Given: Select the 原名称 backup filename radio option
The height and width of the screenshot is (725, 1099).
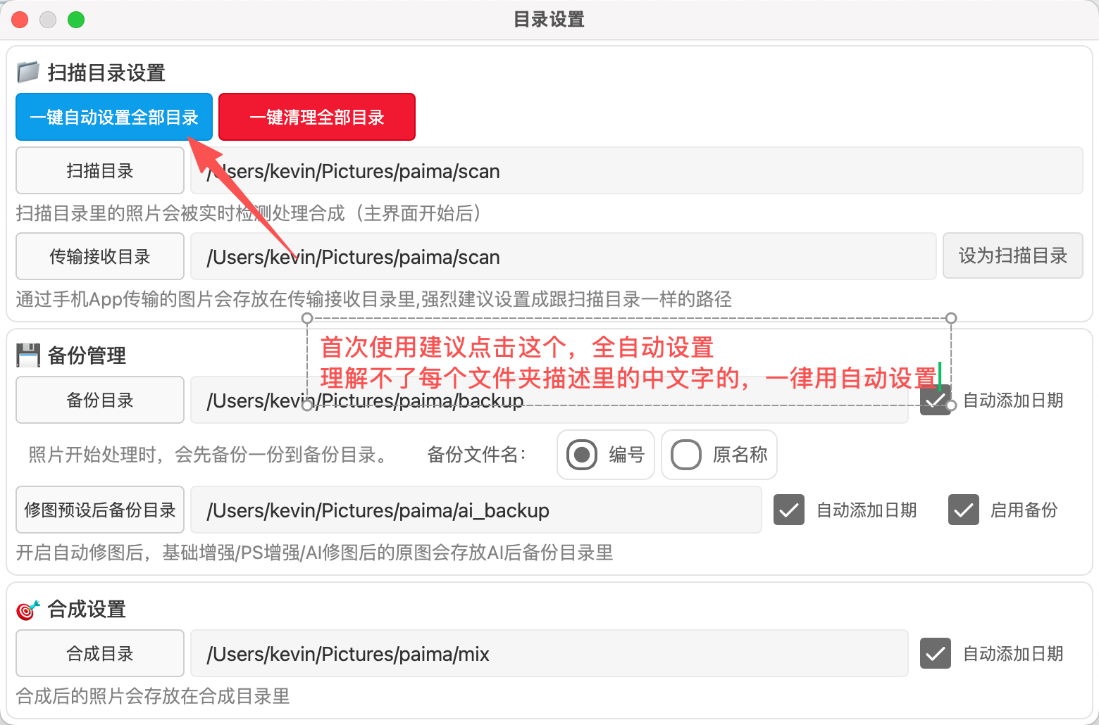Looking at the screenshot, I should coord(686,455).
